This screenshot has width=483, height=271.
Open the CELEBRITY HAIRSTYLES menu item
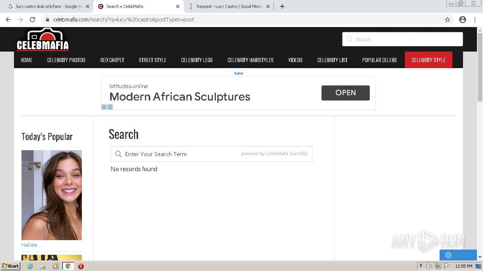[251, 60]
